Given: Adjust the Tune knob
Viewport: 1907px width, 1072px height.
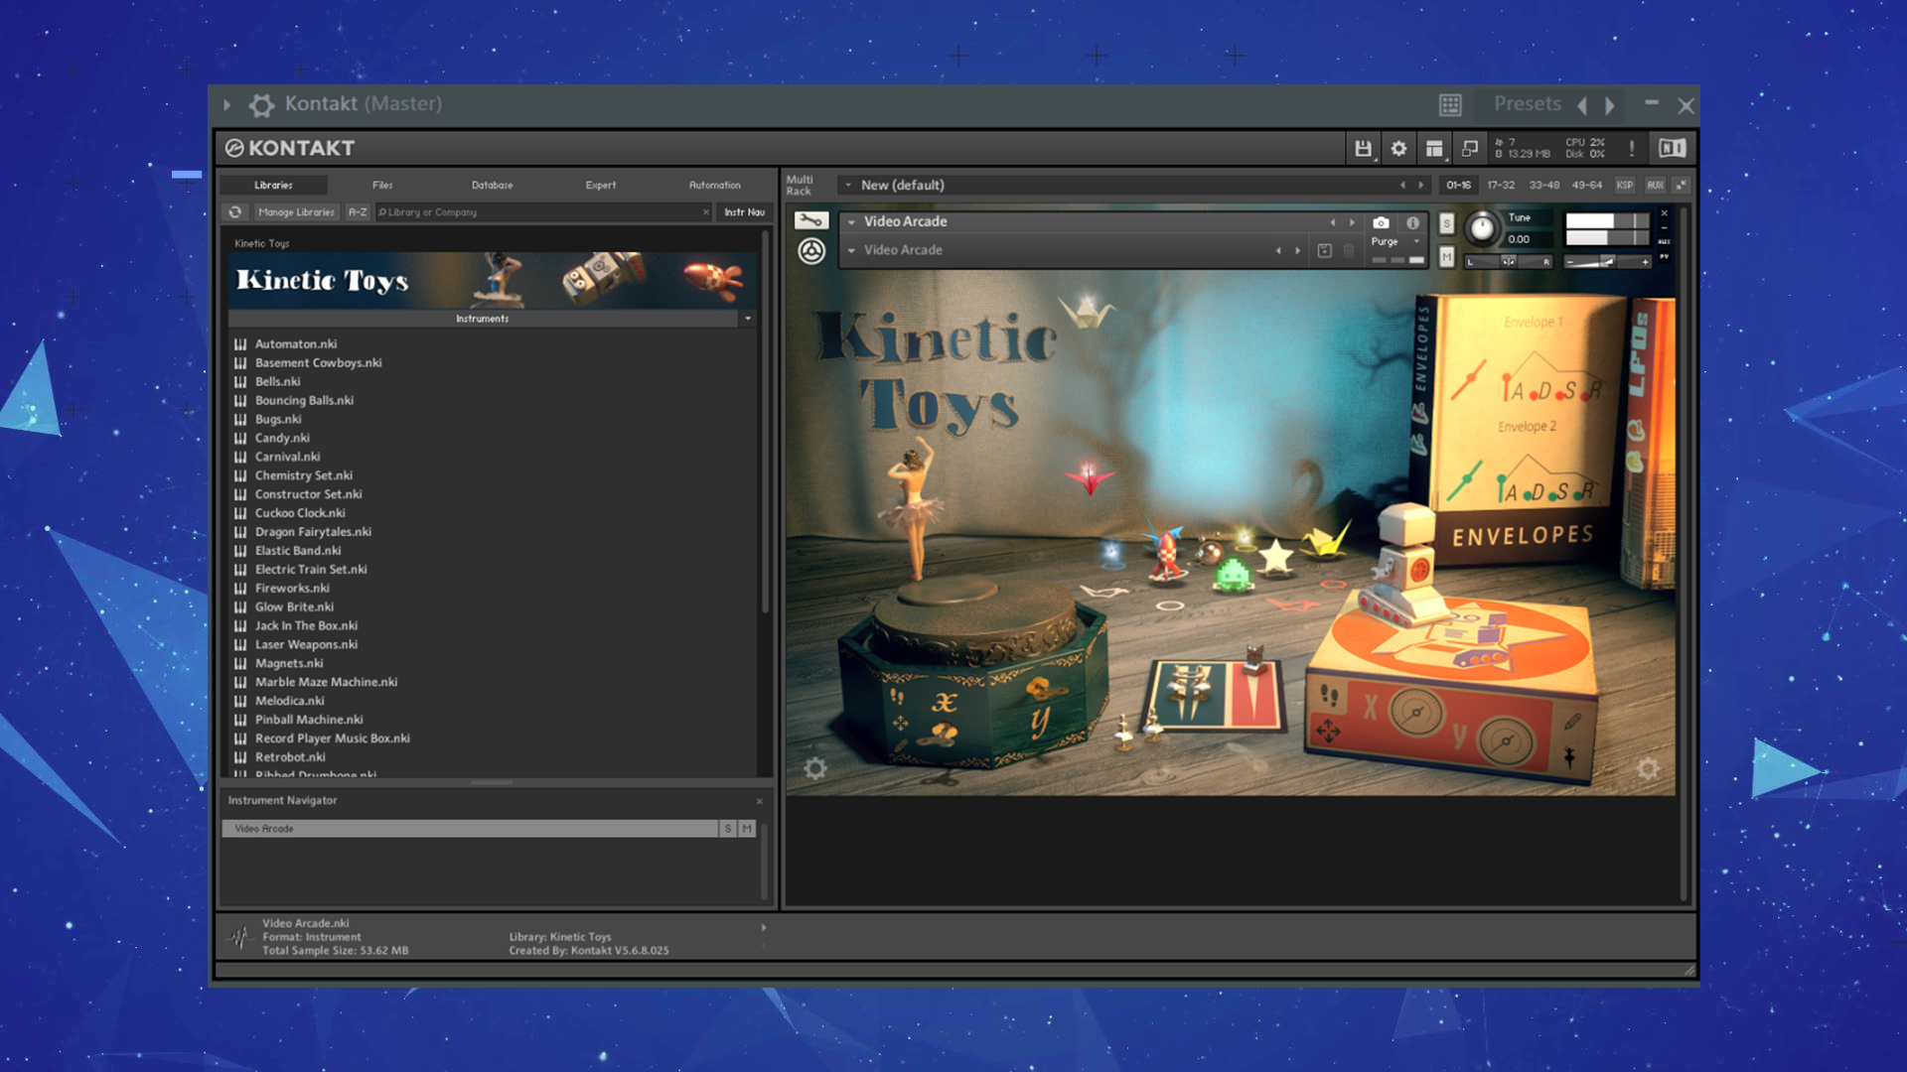Looking at the screenshot, I should pos(1481,228).
